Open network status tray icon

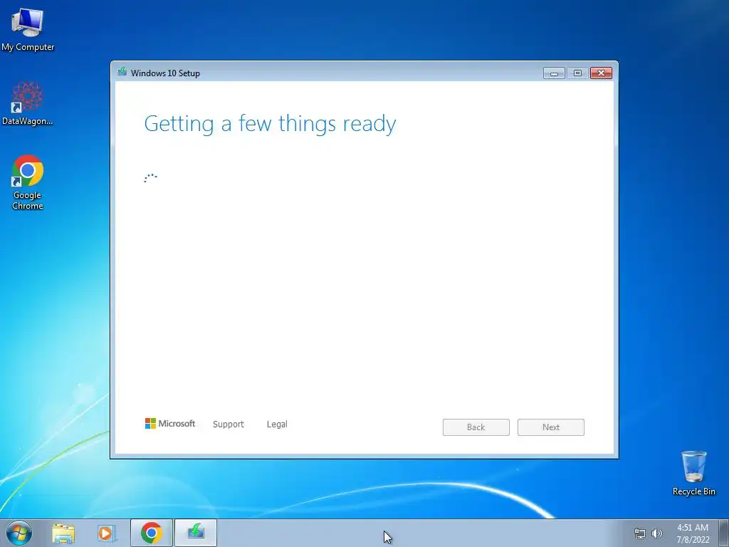tap(640, 533)
